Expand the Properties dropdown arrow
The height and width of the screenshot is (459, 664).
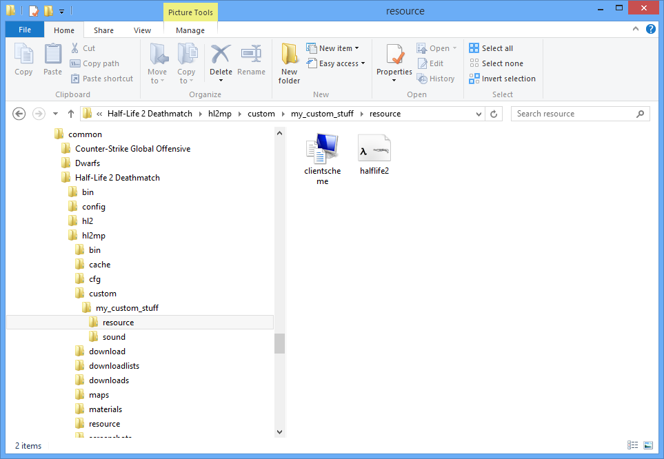[x=394, y=81]
